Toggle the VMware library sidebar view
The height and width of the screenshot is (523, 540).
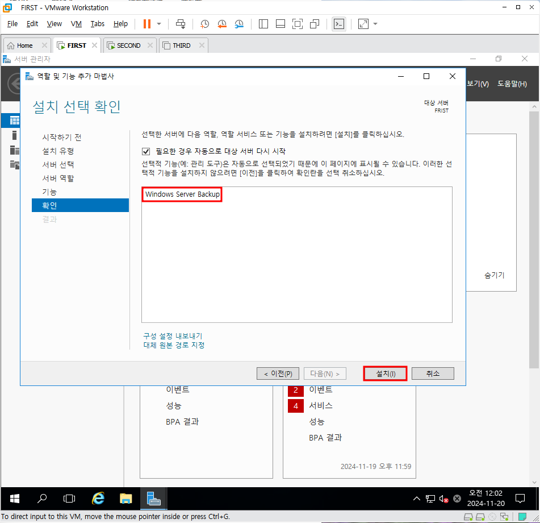pos(263,24)
